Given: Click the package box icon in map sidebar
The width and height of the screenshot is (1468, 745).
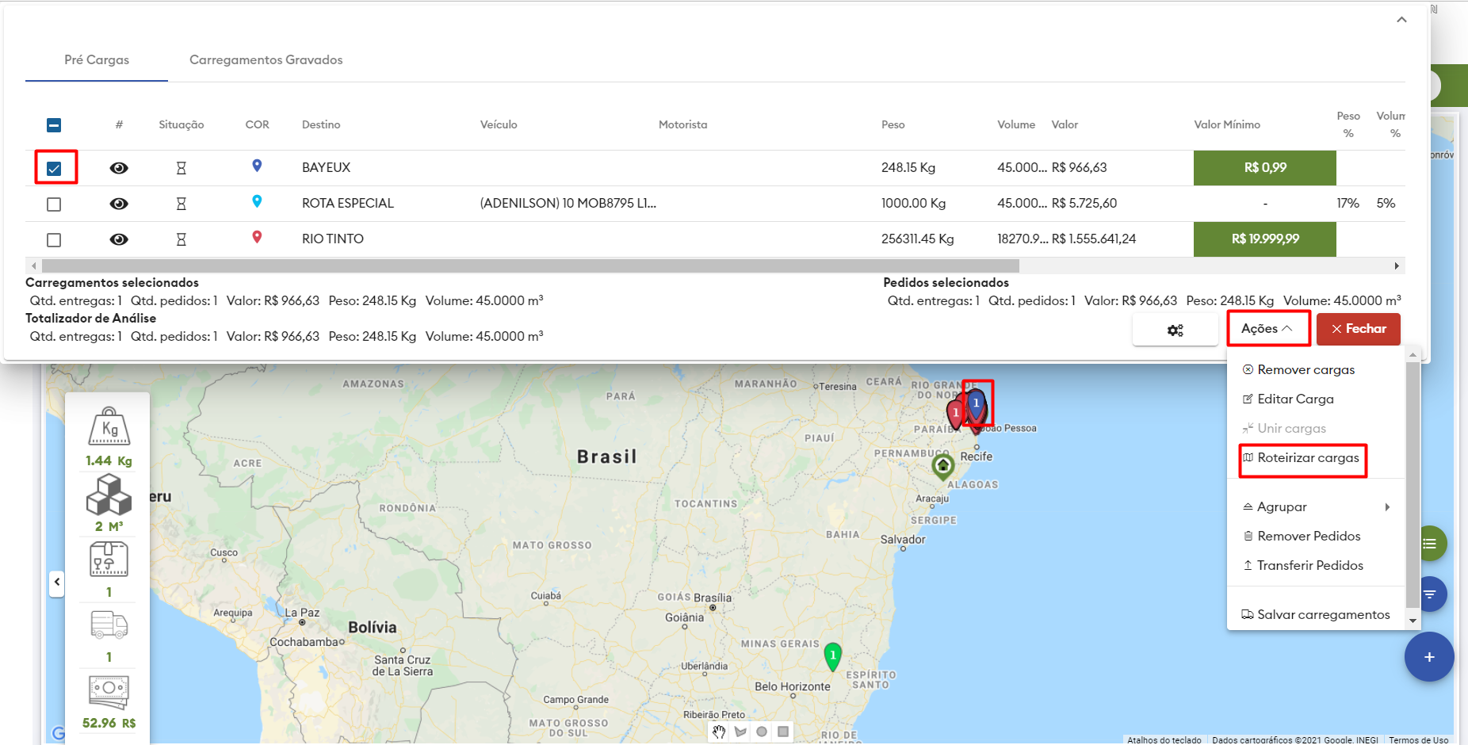Looking at the screenshot, I should click(109, 560).
